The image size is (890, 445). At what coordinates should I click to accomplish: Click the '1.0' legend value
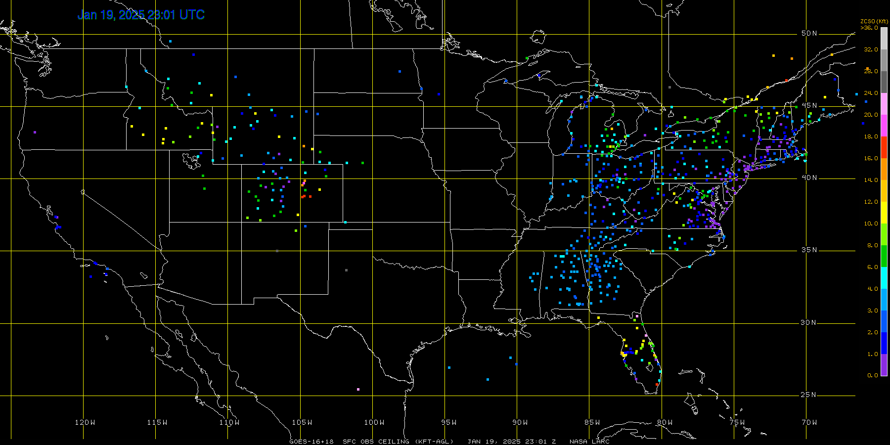[x=873, y=354]
